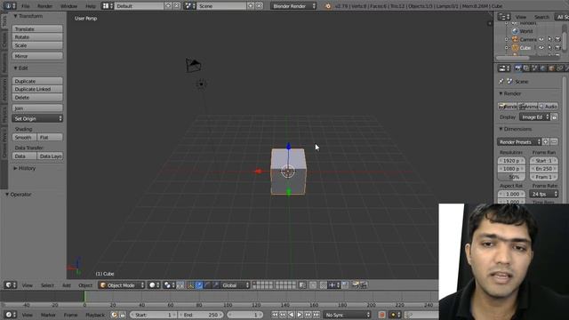Open the scene browse icon beside Scene field
Screen dimensions: 569x320
[x=189, y=6]
